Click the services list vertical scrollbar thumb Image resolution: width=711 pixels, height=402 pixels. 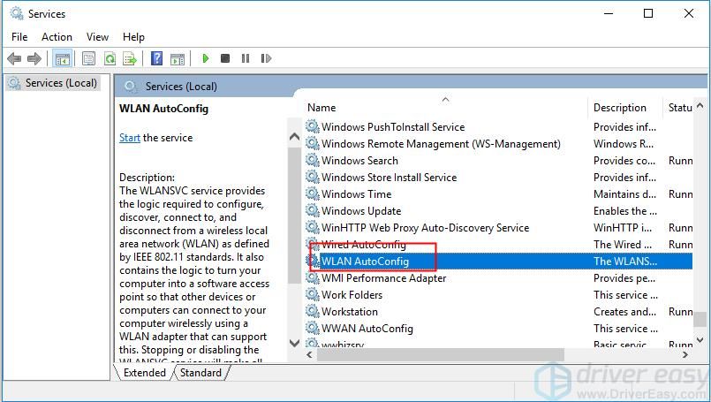pyautogui.click(x=700, y=319)
